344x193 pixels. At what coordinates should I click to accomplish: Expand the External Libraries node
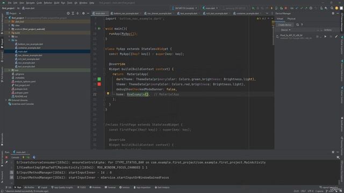click(6, 100)
